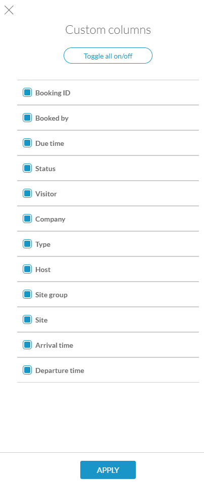Select the Booking ID label text
Image resolution: width=204 pixels, height=482 pixels.
[x=53, y=93]
